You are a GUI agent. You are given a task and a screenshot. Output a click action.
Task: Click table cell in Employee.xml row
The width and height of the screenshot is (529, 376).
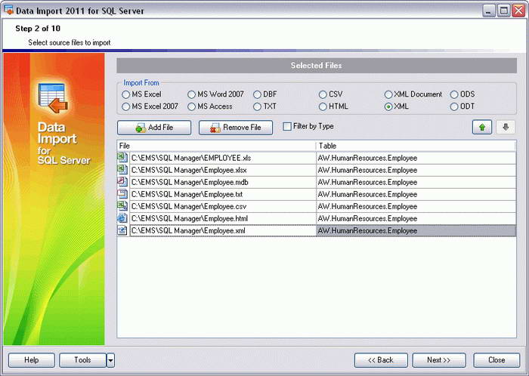point(416,230)
